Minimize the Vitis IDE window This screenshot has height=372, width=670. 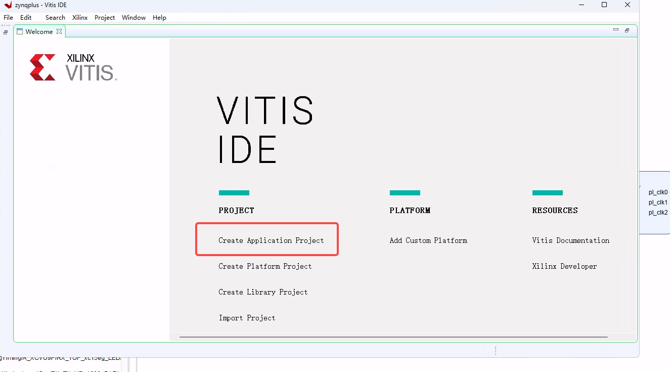580,5
